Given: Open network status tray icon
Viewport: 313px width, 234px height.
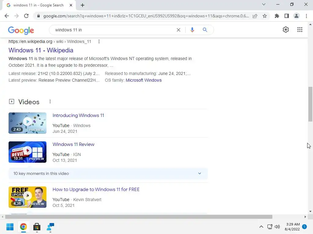Looking at the screenshot, I should click(x=270, y=227).
